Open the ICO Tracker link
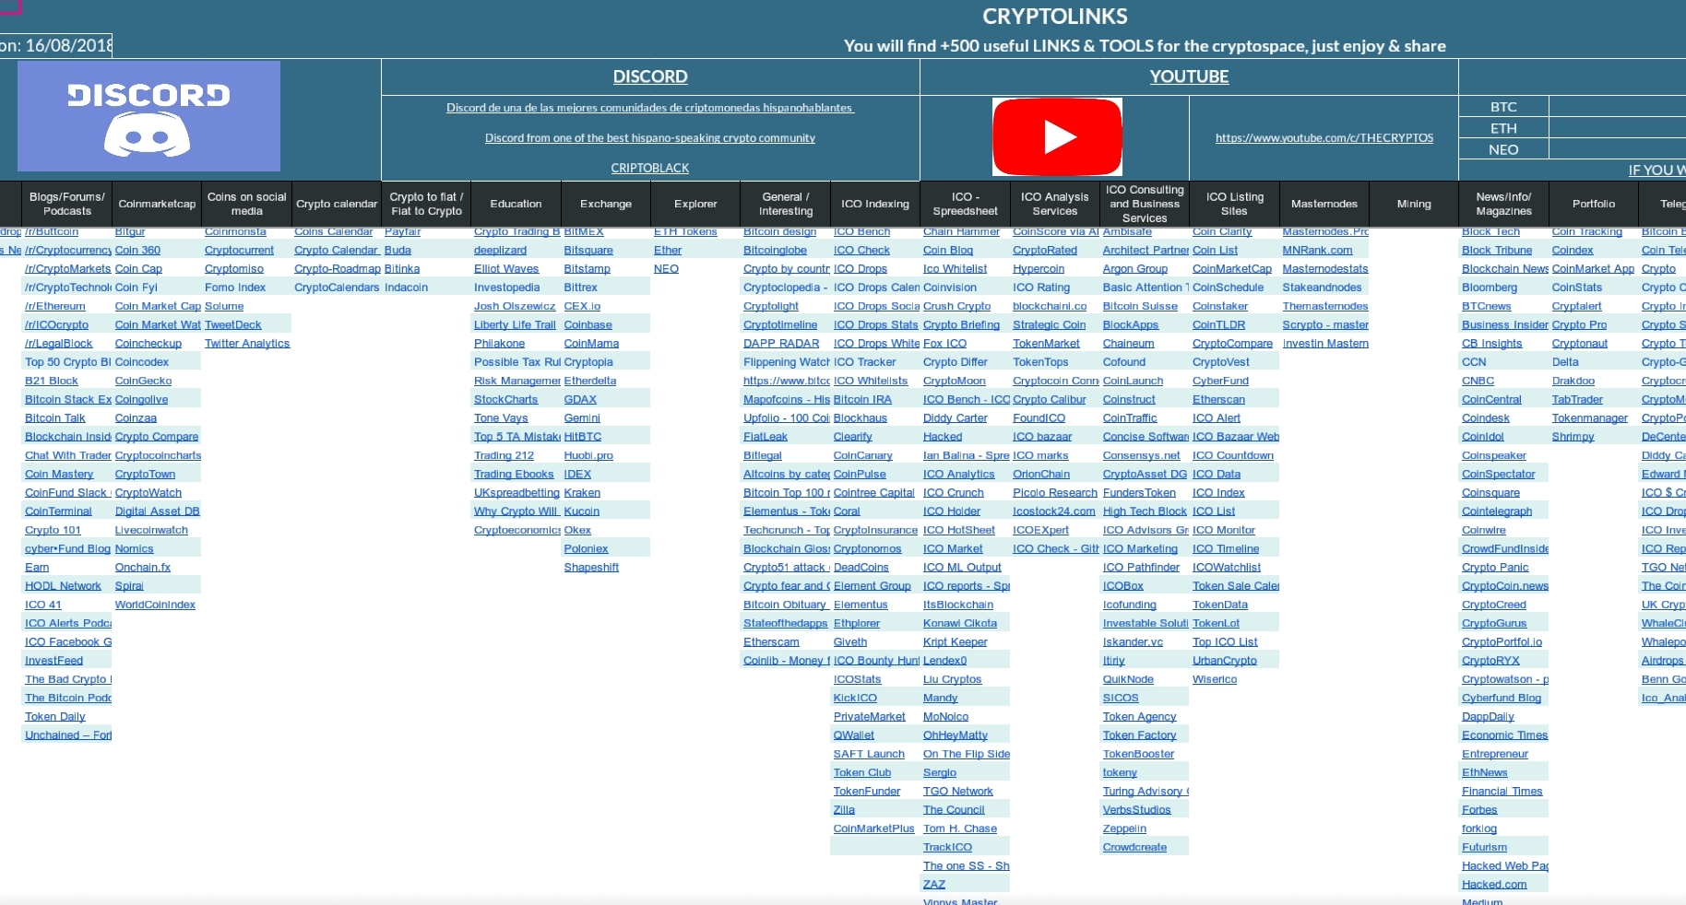The image size is (1686, 905). (x=865, y=362)
